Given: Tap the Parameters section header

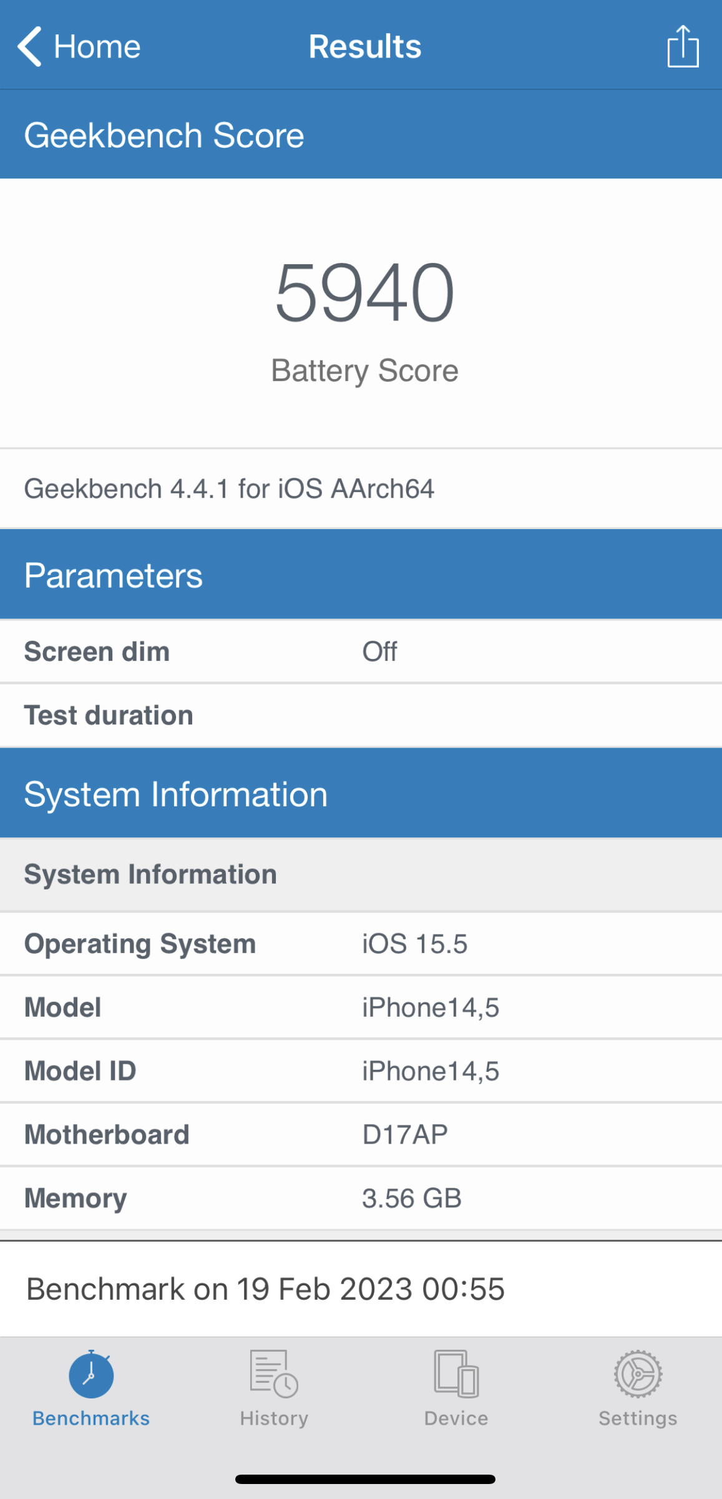Looking at the screenshot, I should tap(361, 575).
